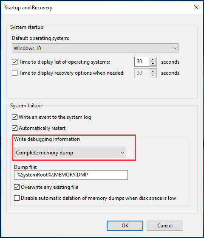
Task: Click the Cancel button
Action: pos(165,226)
